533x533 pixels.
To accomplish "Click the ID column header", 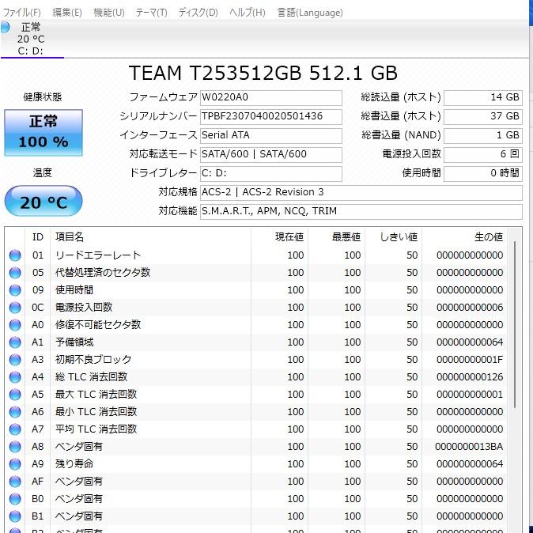I will 38,237.
